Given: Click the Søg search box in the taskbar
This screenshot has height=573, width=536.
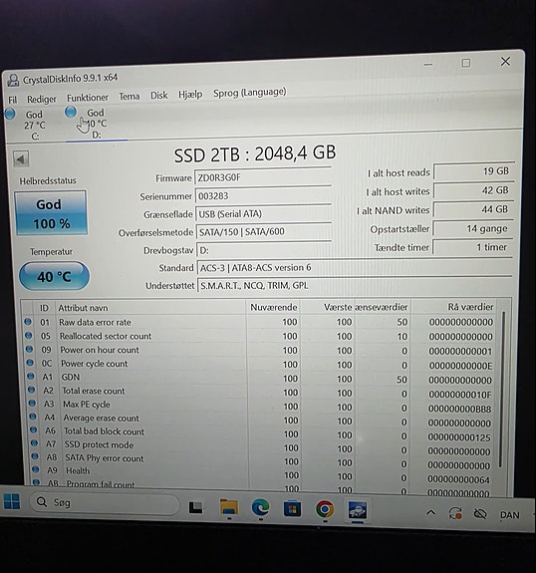Looking at the screenshot, I should [x=105, y=503].
